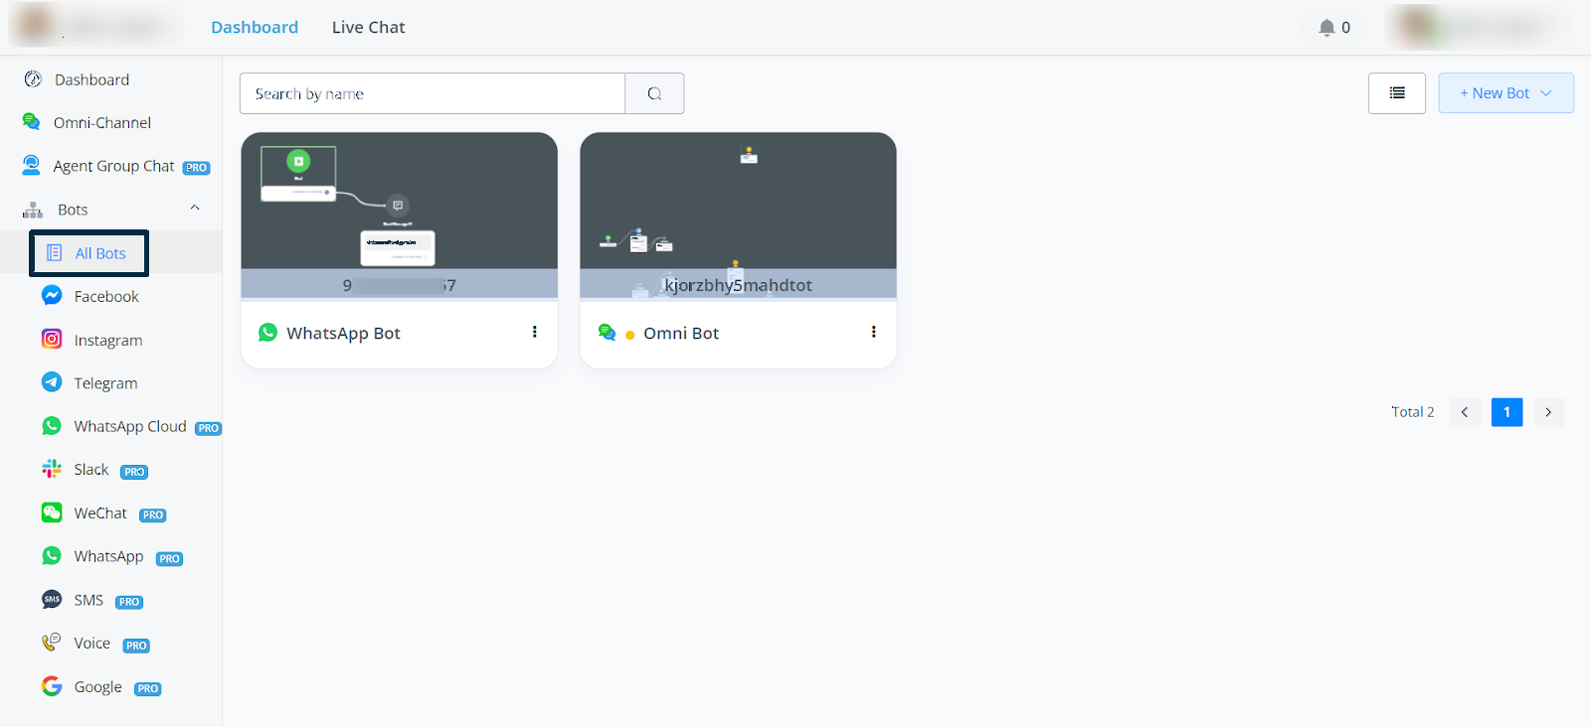Click in the Search by name field

pyautogui.click(x=433, y=93)
